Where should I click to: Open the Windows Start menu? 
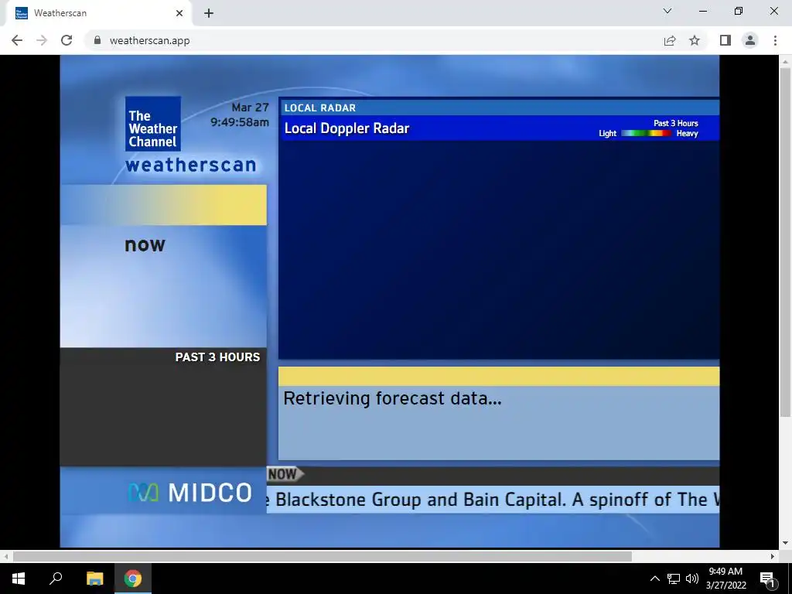[19, 579]
